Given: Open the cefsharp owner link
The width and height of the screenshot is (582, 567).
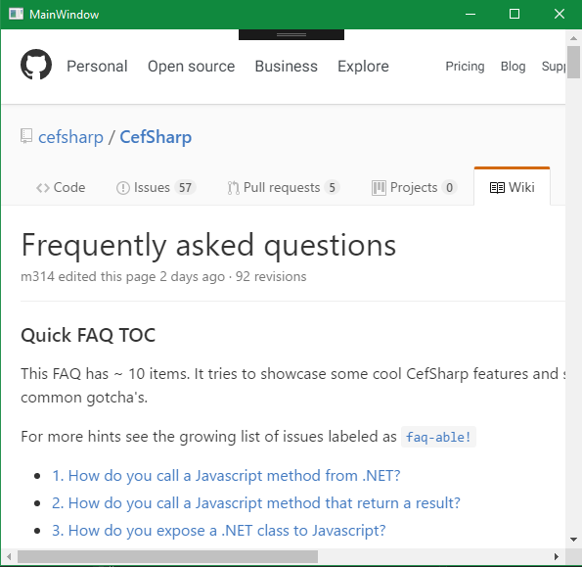Looking at the screenshot, I should (x=70, y=137).
